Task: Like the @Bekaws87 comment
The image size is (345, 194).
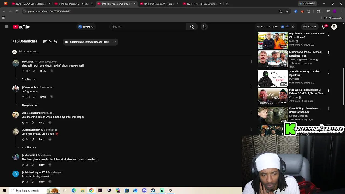Action: [23, 71]
